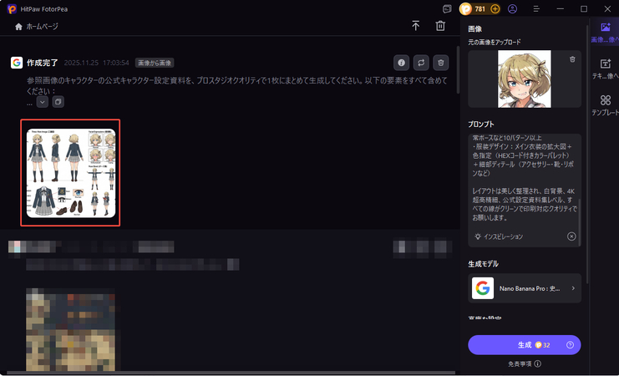The width and height of the screenshot is (619, 376).
Task: Expand the truncated prompt with chevron
Action: (43, 102)
